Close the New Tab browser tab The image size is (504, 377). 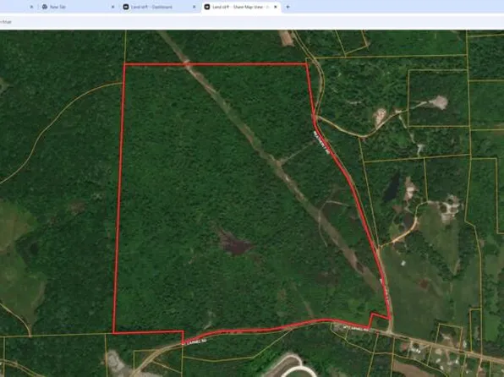(112, 7)
